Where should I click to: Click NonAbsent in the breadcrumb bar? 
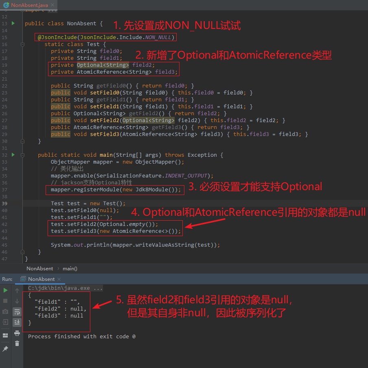(39, 269)
